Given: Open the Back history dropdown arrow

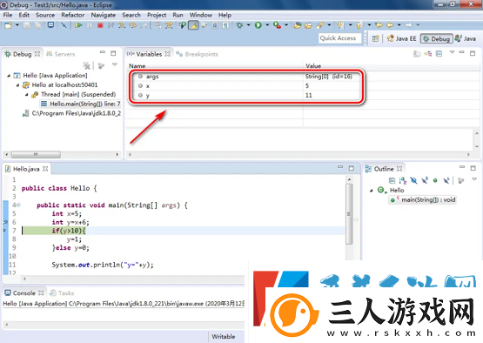Looking at the screenshot, I should pos(399,25).
